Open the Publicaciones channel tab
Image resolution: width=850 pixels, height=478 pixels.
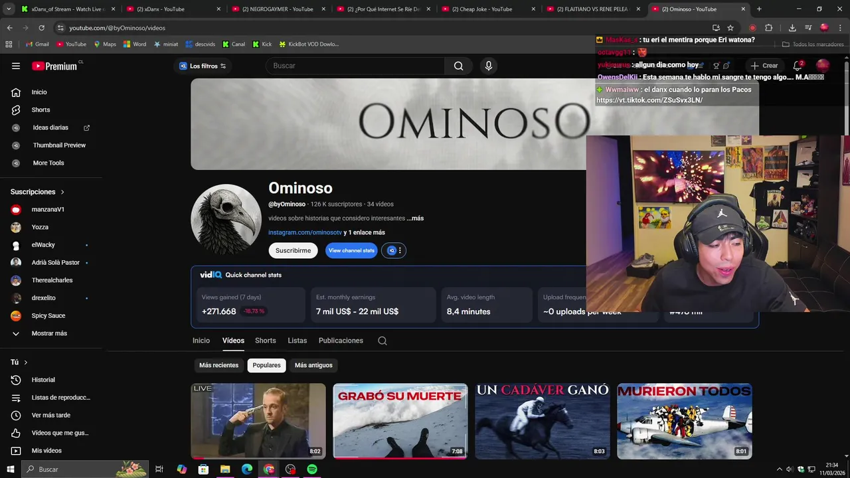click(341, 341)
